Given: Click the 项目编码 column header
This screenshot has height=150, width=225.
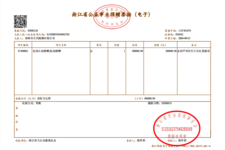Looking at the screenshot, I should tap(23, 45).
